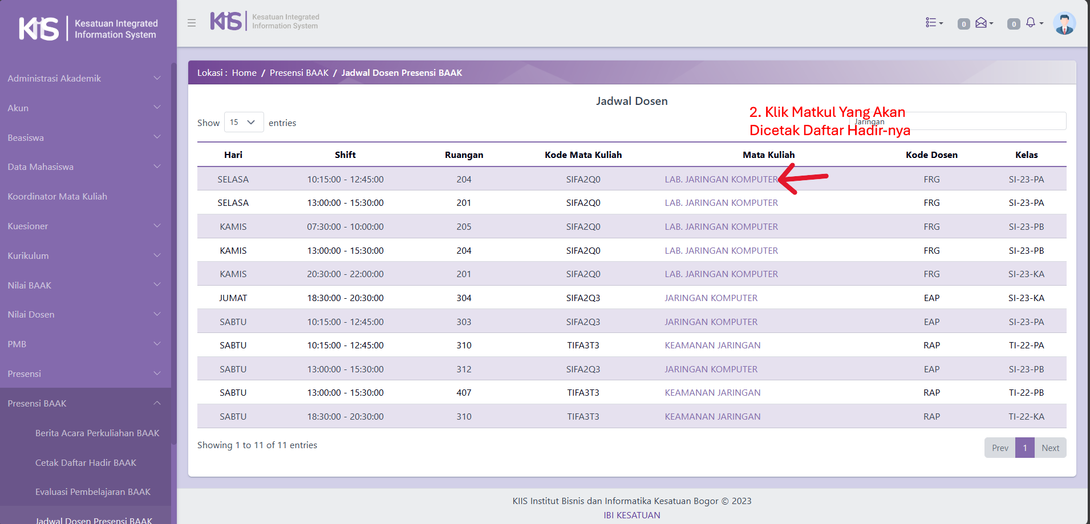Go to the Next page
Image resolution: width=1090 pixels, height=524 pixels.
click(x=1050, y=448)
